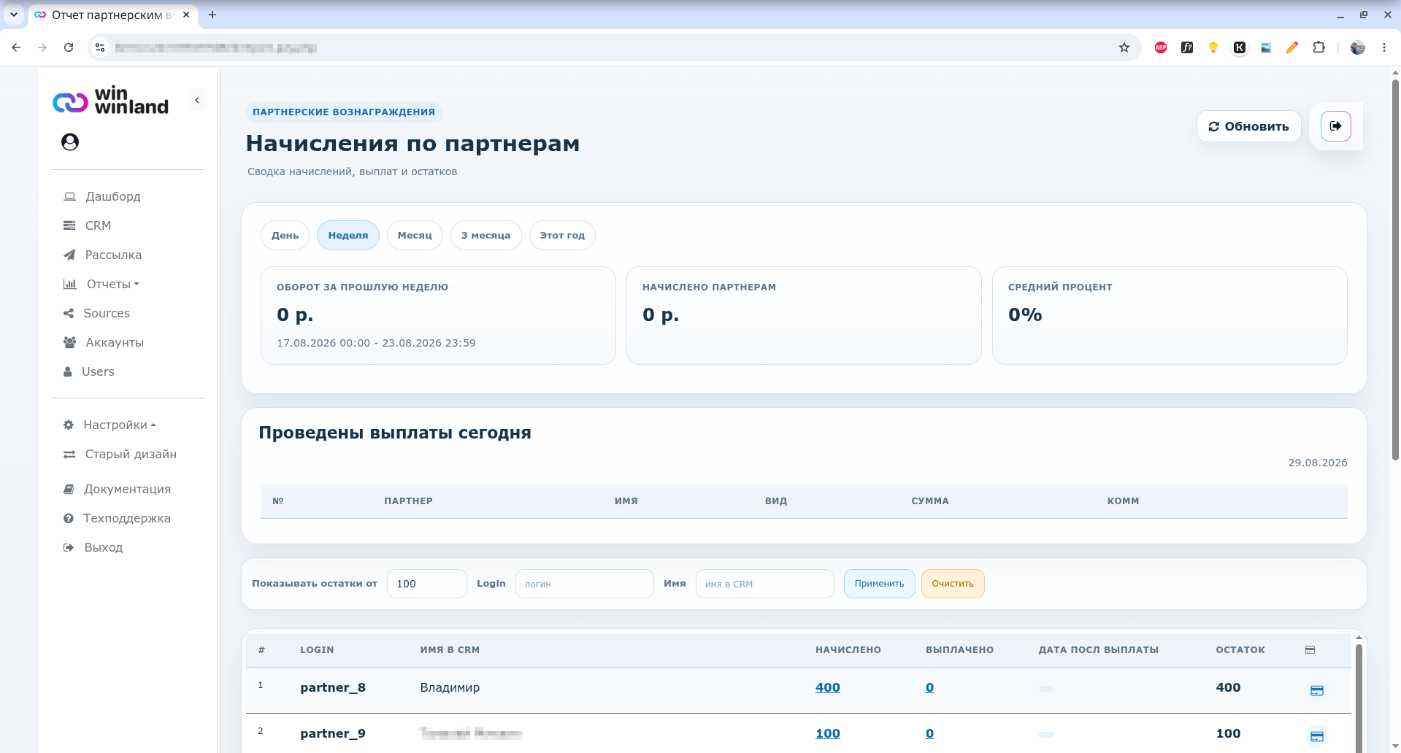The height and width of the screenshot is (753, 1401).
Task: Click the Обновить refresh button
Action: tap(1248, 126)
